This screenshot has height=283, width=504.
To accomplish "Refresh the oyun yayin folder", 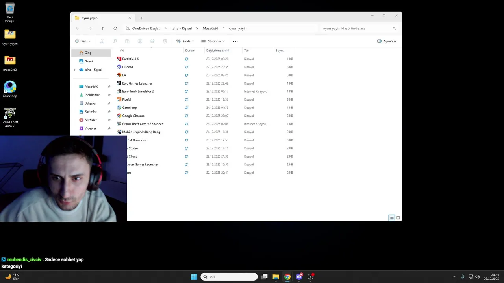I will tap(115, 28).
